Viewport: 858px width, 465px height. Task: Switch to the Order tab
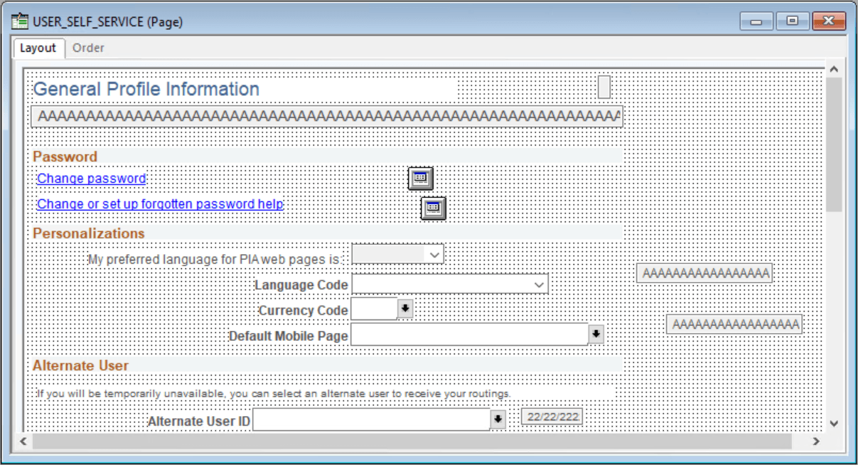click(87, 48)
